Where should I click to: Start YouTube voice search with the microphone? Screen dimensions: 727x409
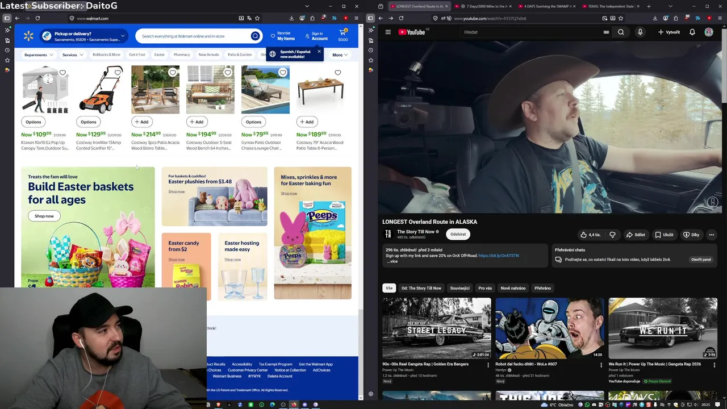(640, 32)
